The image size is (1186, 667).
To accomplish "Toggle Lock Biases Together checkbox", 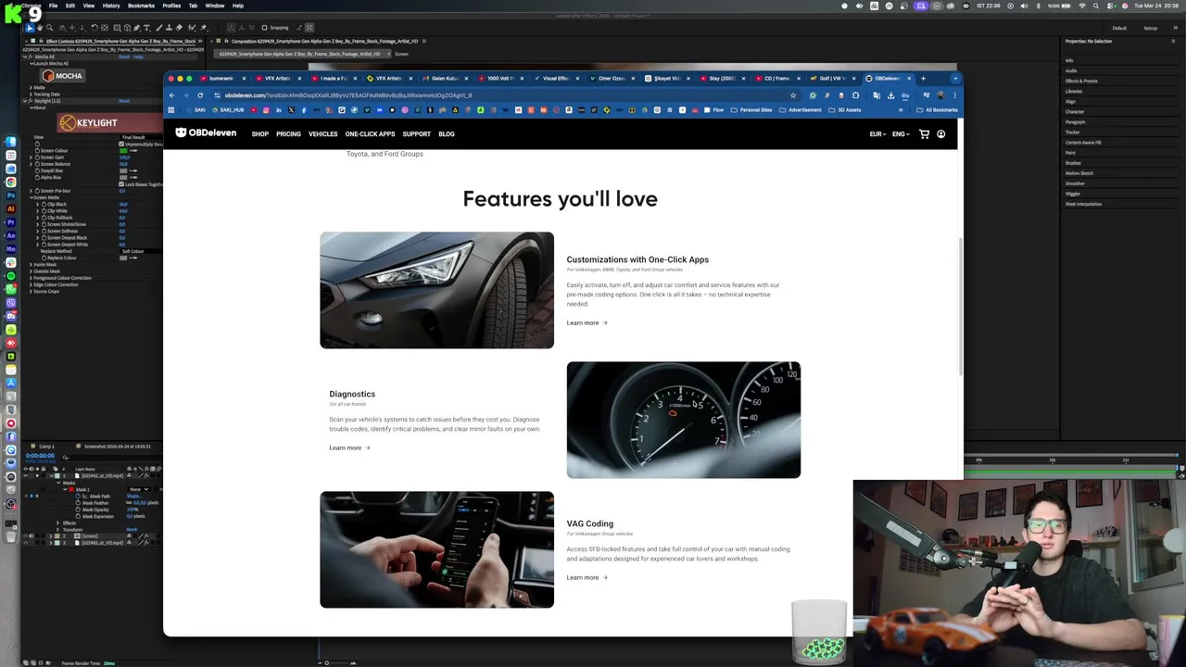I will (121, 184).
